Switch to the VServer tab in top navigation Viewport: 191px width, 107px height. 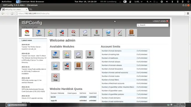point(131,33)
